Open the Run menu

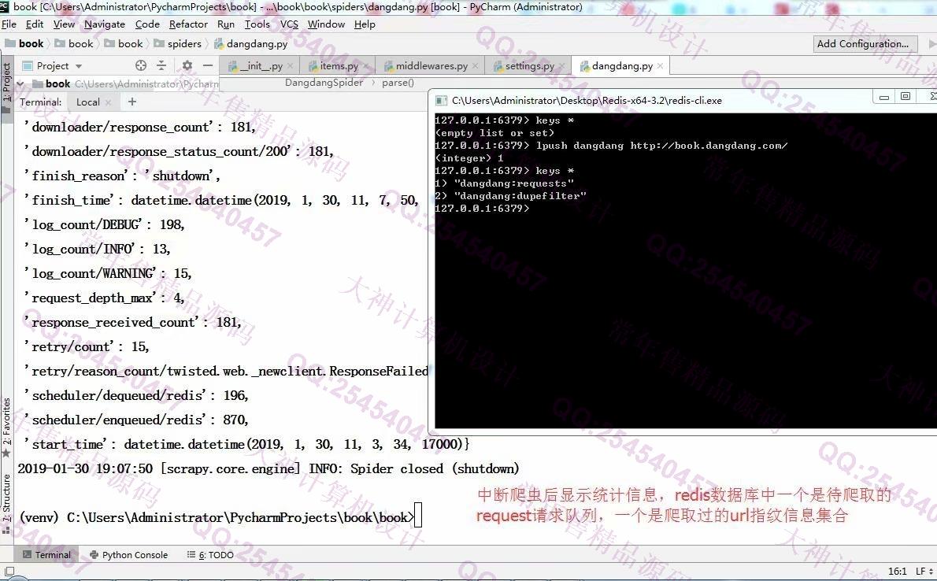(x=226, y=24)
